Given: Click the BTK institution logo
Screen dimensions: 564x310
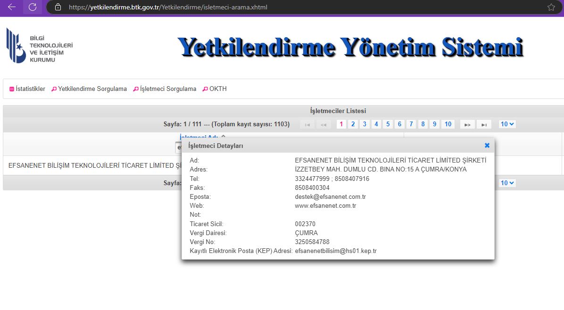Looking at the screenshot, I should [x=40, y=46].
